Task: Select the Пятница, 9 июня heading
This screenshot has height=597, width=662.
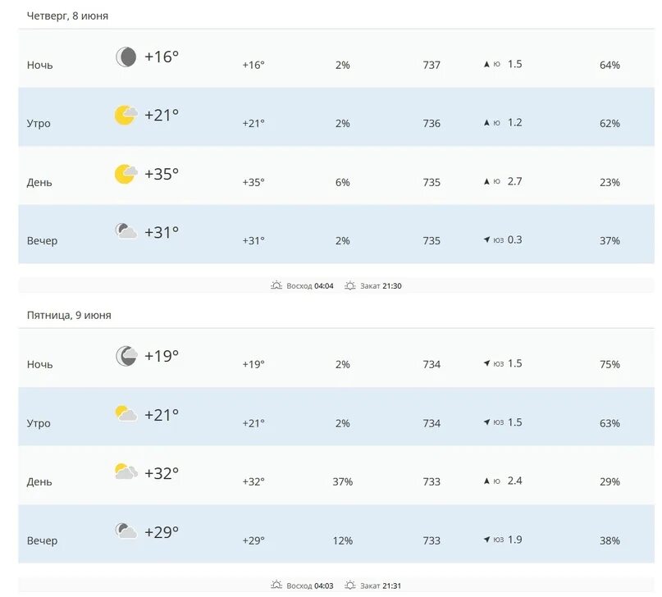Action: (x=69, y=316)
